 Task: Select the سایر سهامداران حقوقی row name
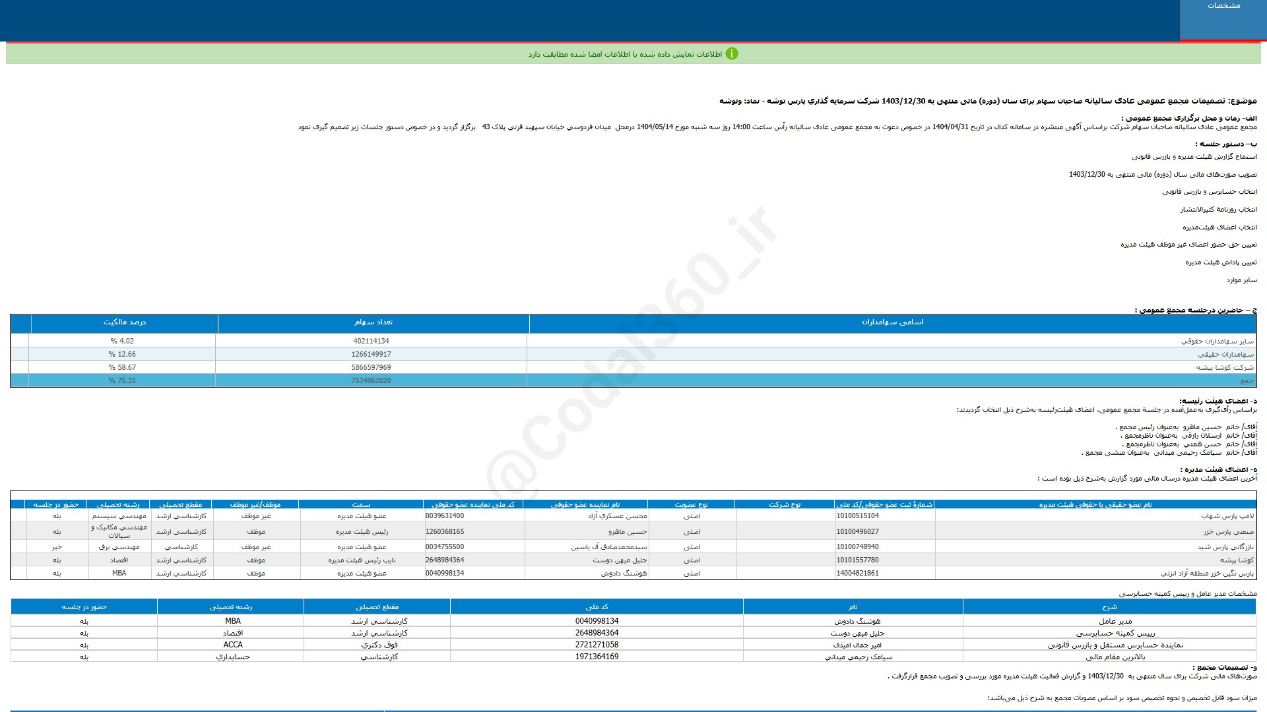(1217, 341)
